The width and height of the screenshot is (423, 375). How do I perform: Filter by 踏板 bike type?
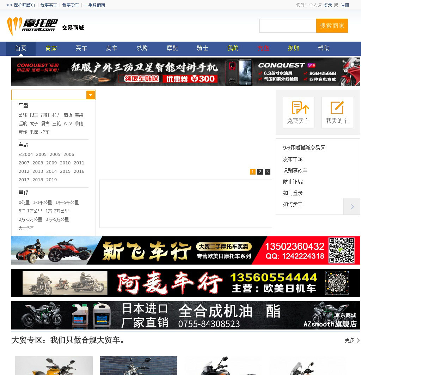tap(68, 115)
